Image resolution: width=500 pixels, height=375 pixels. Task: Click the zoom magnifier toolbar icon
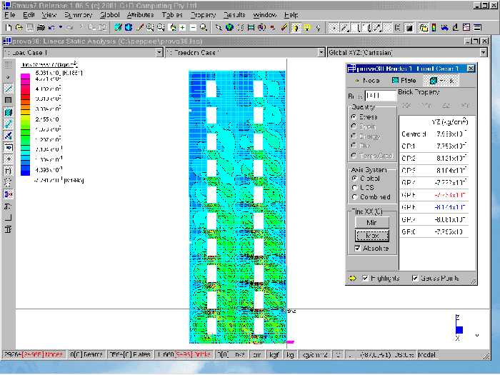[204, 28]
